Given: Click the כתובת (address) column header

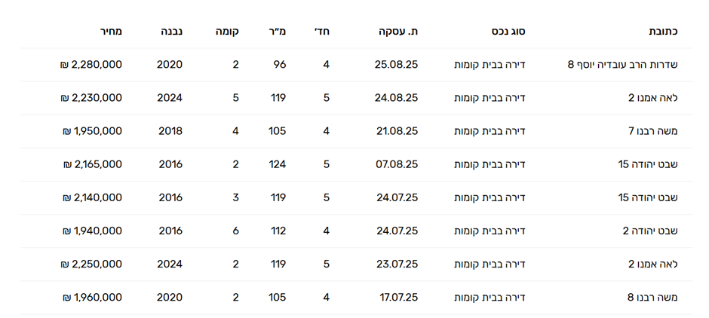Looking at the screenshot, I should point(663,32).
